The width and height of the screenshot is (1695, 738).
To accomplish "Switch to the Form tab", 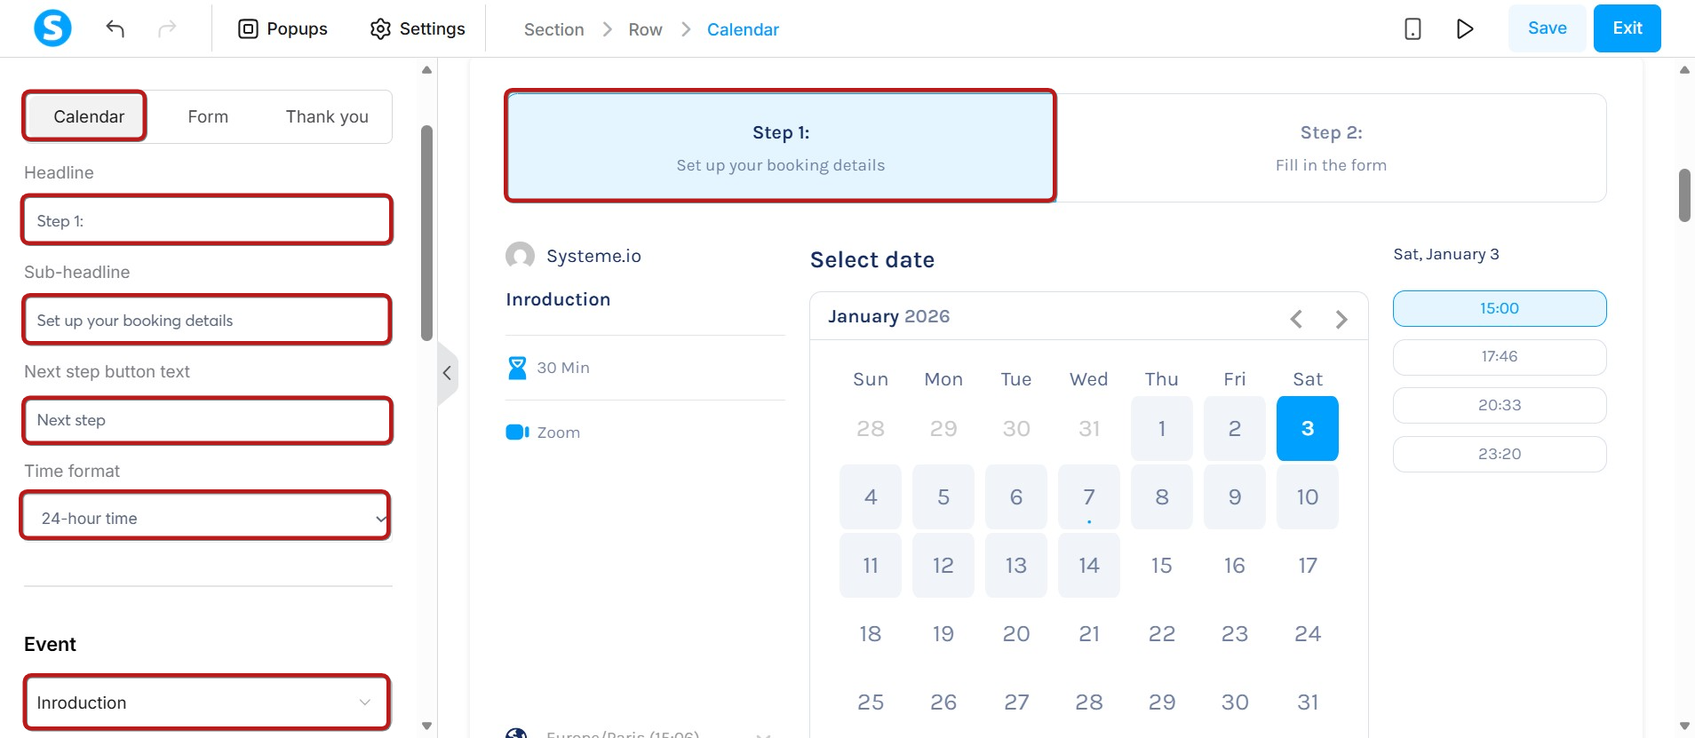I will pyautogui.click(x=208, y=116).
